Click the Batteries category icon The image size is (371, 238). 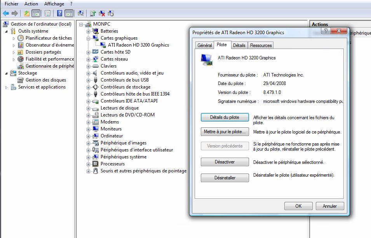(x=95, y=31)
